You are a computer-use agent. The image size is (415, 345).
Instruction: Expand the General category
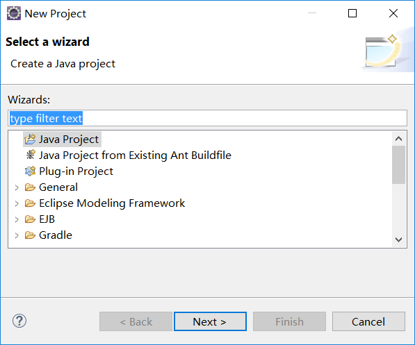point(17,187)
